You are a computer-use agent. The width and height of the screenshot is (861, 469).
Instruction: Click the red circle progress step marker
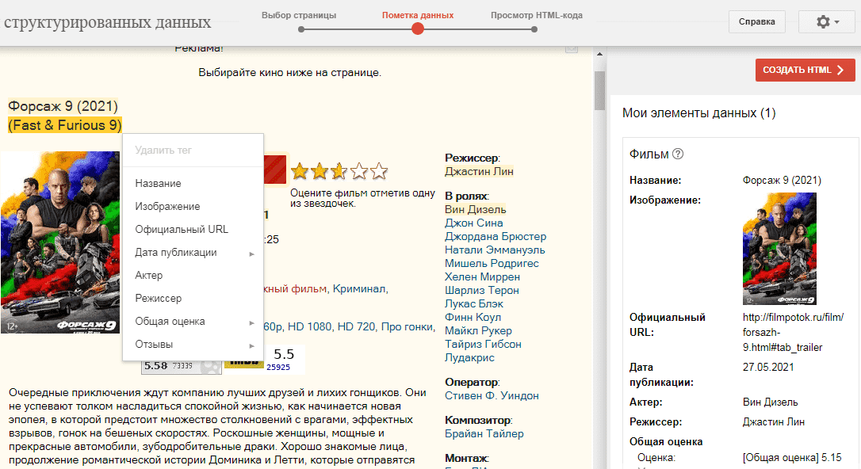(418, 29)
